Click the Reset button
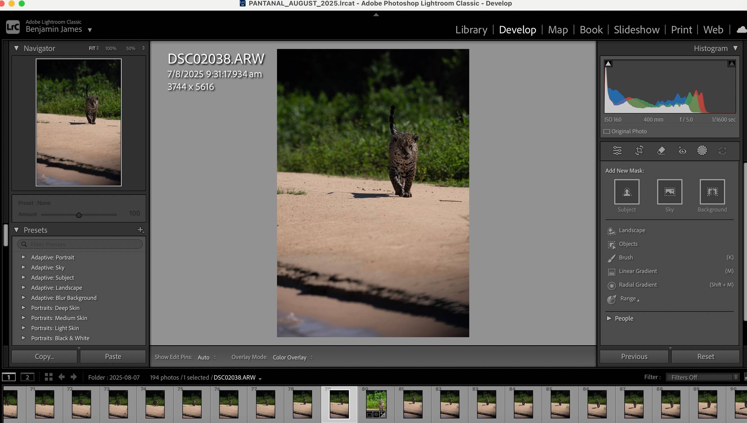Viewport: 747px width, 423px height. [x=705, y=356]
